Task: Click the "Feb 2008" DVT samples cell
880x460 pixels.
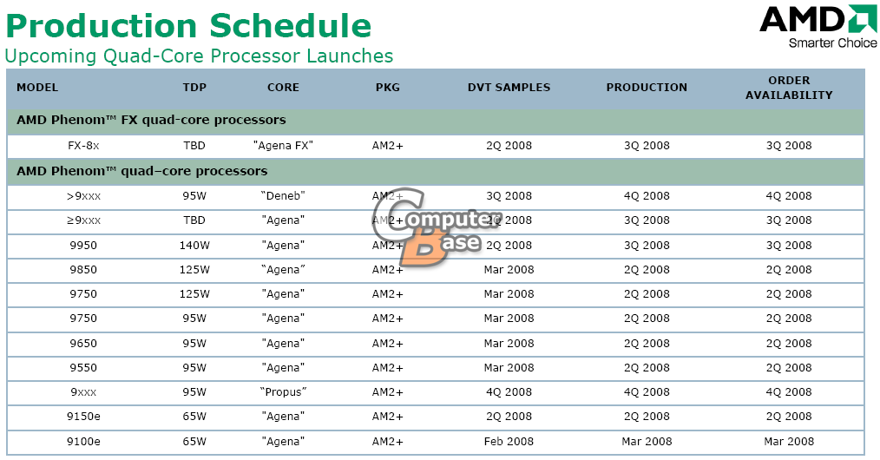Action: coord(509,442)
